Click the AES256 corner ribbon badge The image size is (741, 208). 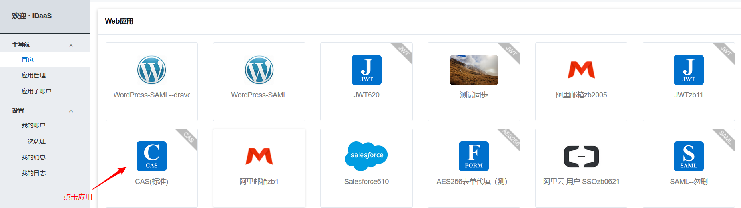[x=511, y=138]
